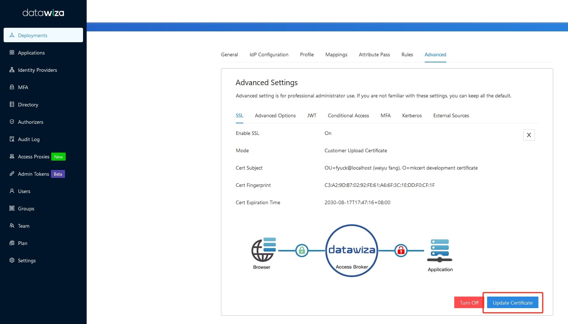Open Groups in the sidebar
This screenshot has height=324, width=568.
[x=43, y=208]
